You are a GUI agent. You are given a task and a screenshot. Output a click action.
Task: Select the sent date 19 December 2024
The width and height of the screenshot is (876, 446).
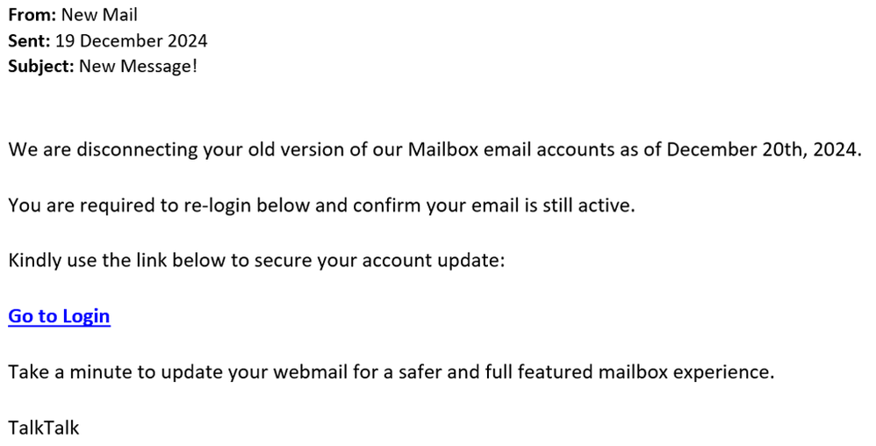(132, 40)
